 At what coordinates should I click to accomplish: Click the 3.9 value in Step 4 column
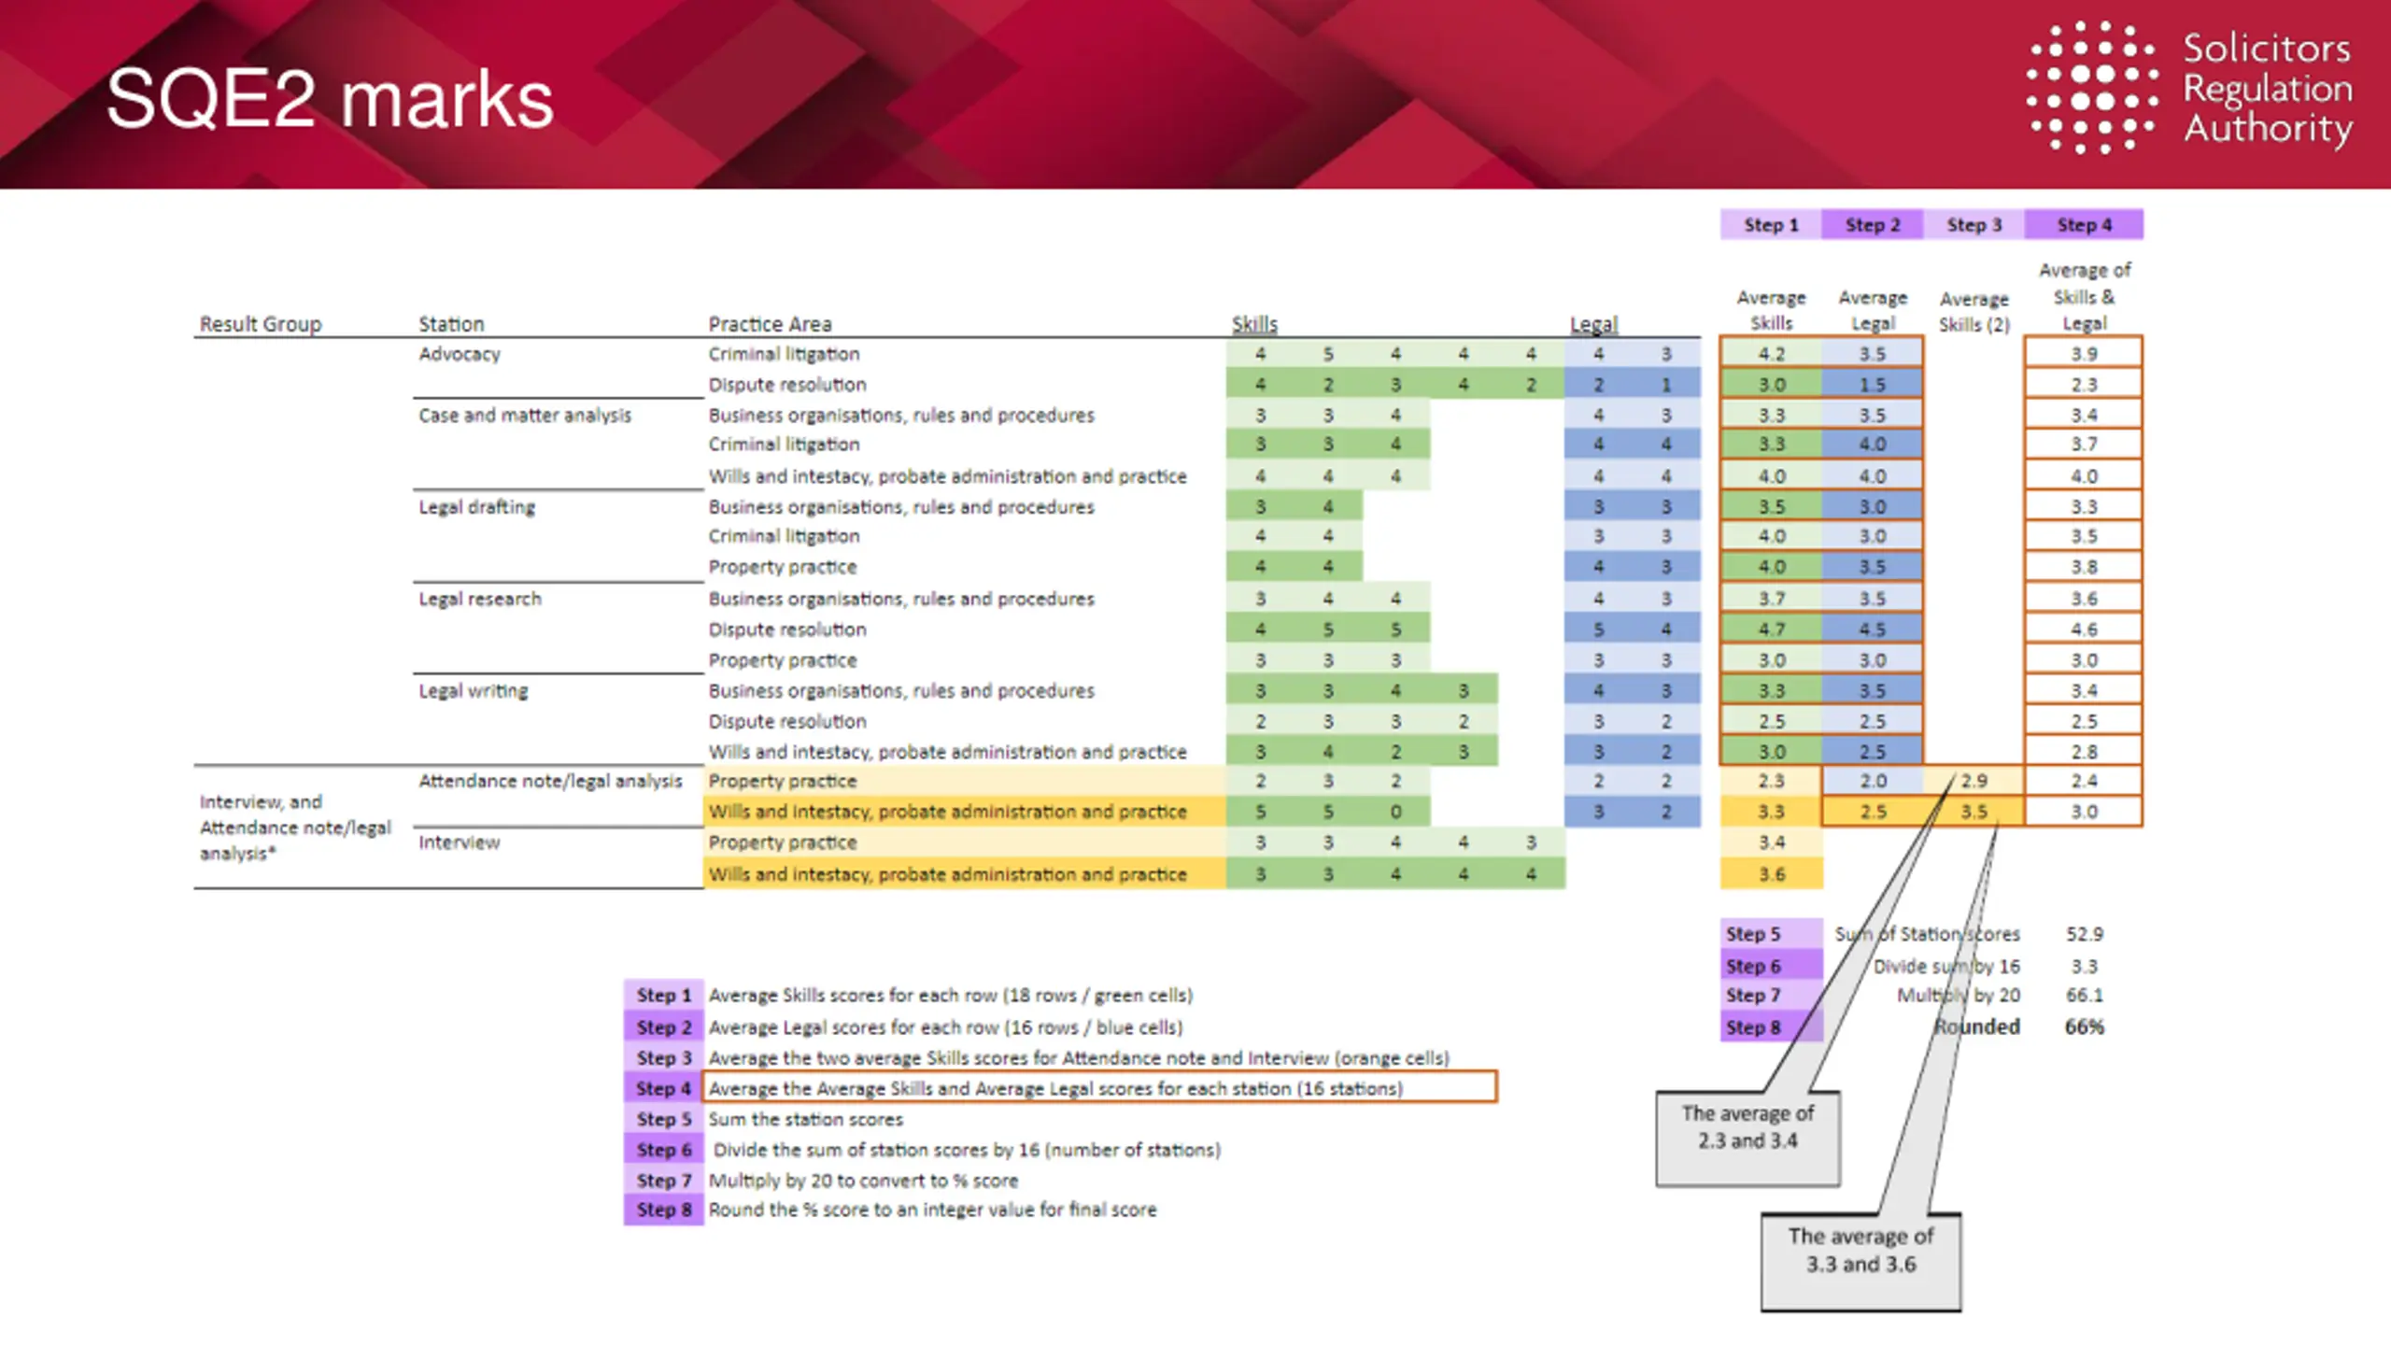point(2084,354)
